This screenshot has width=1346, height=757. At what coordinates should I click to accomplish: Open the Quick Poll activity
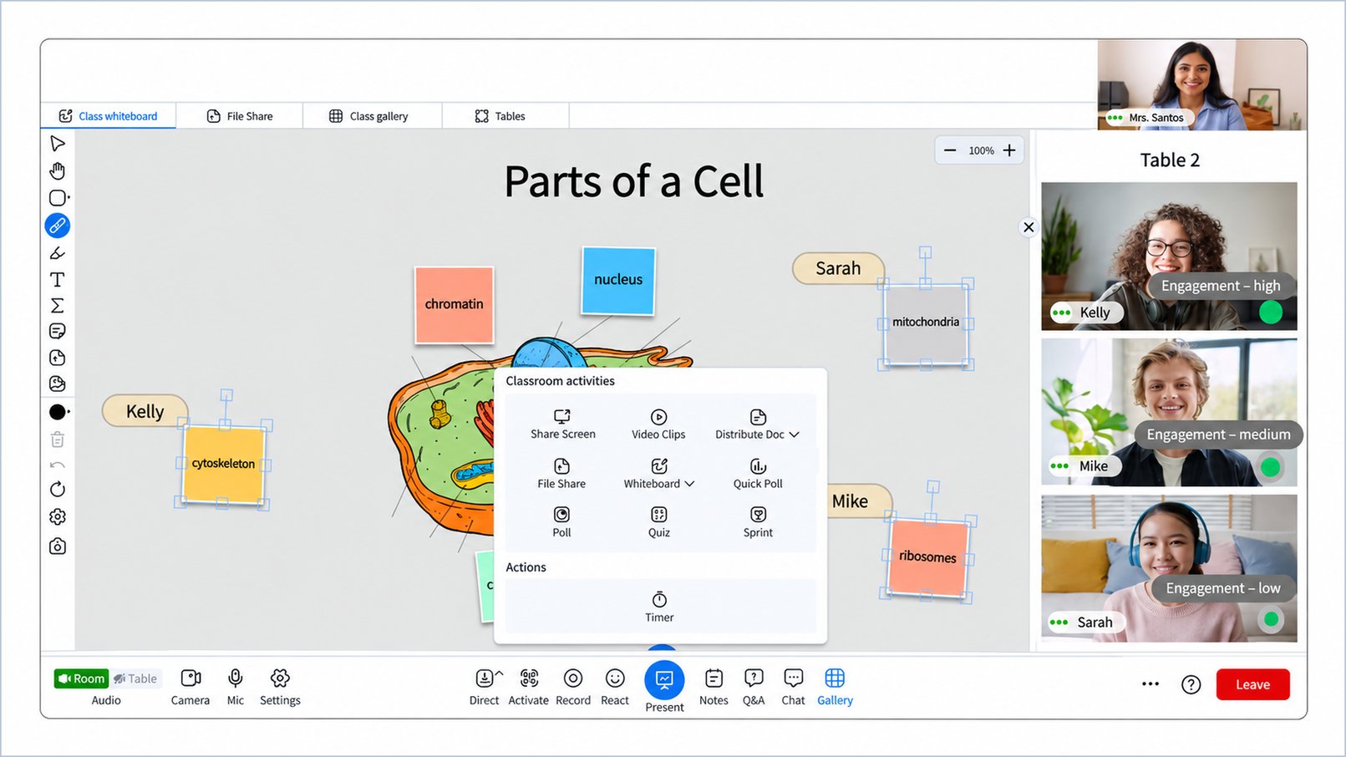(x=758, y=474)
